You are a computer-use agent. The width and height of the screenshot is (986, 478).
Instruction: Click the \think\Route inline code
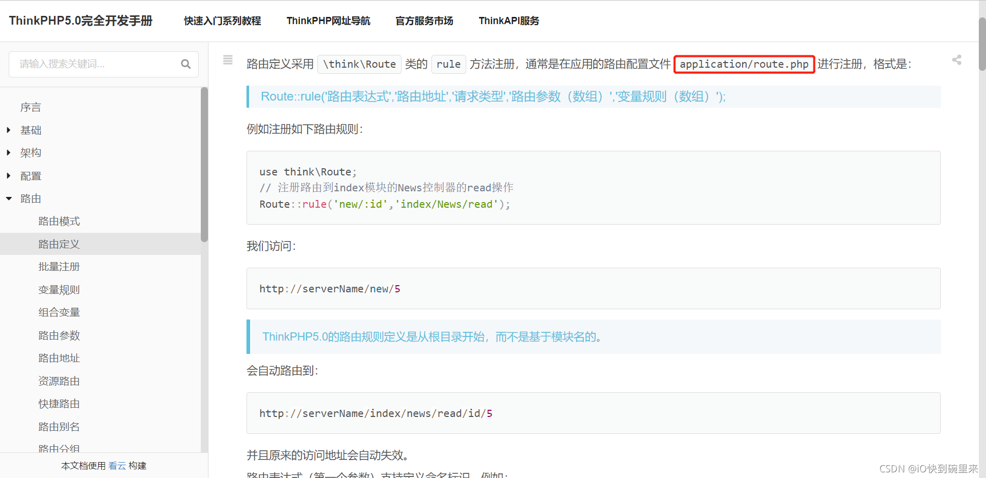(359, 64)
